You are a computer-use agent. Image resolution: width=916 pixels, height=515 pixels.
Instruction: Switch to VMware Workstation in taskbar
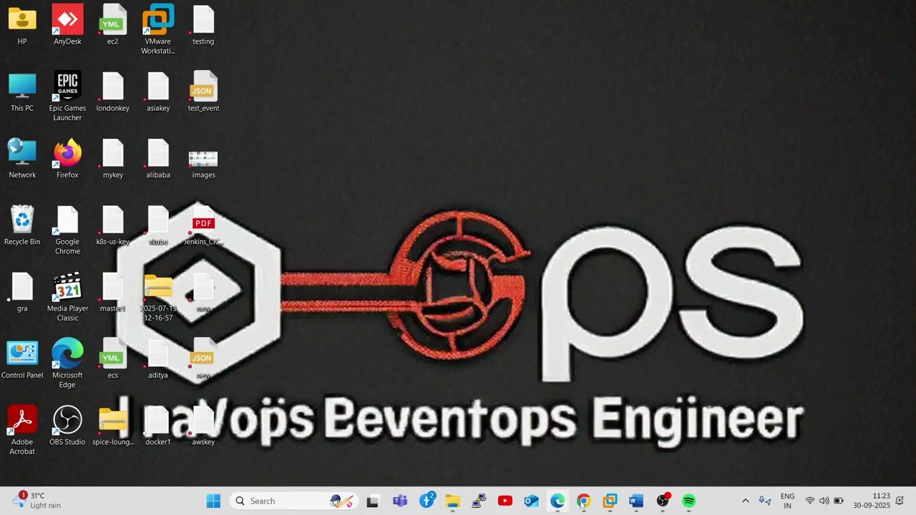610,501
